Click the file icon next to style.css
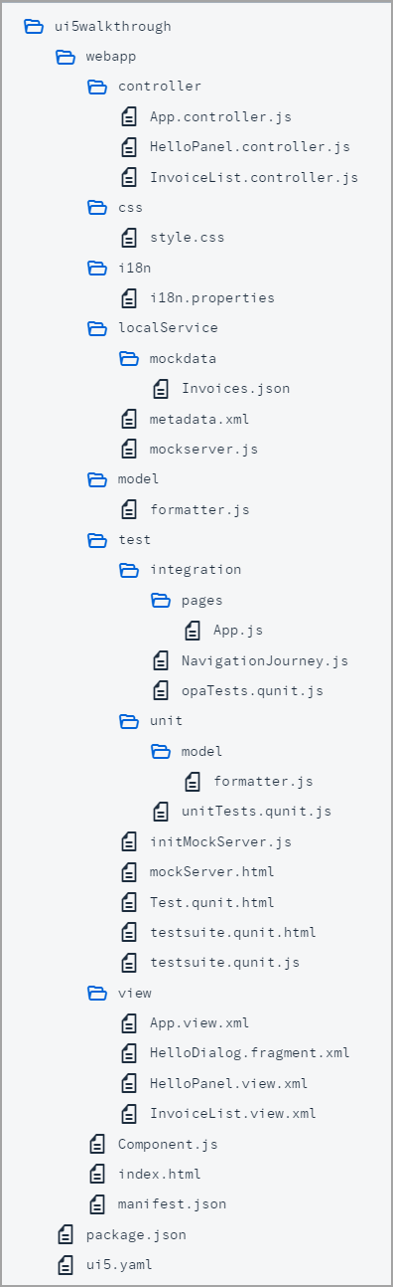Screen dimensions: 393x1287 coord(129,238)
